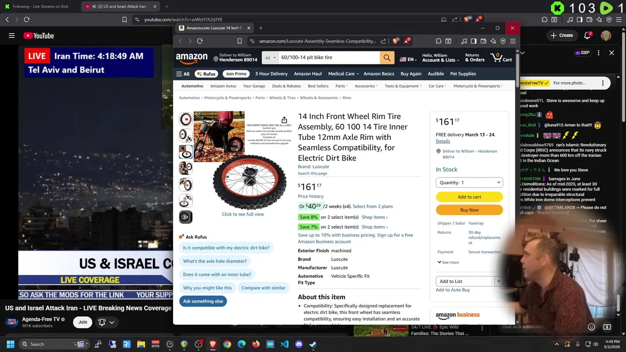Click the Amazon logo in header
Image resolution: width=626 pixels, height=352 pixels.
192,58
